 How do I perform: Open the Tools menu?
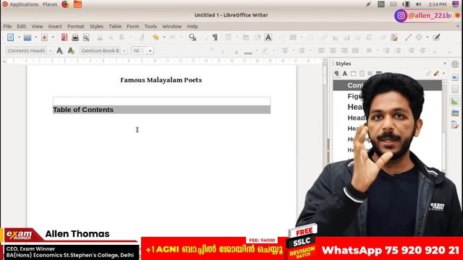tap(150, 26)
